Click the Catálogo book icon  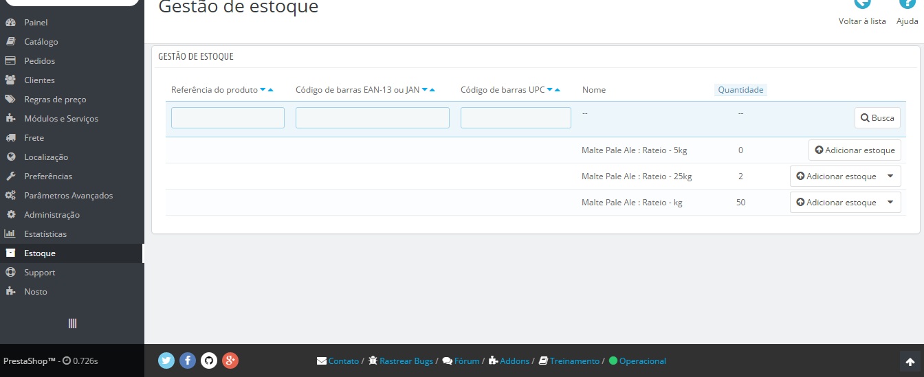(x=10, y=42)
